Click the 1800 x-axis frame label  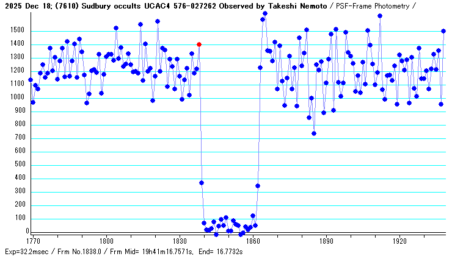pos(106,241)
